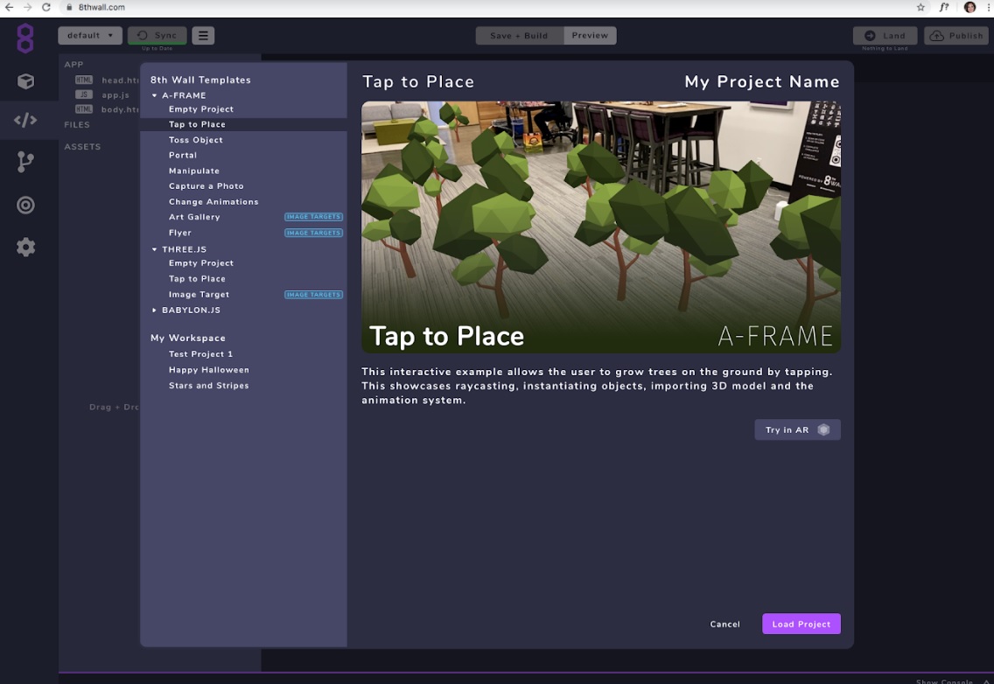
Task: Click the HTML icon next to body.html
Action: coord(84,109)
